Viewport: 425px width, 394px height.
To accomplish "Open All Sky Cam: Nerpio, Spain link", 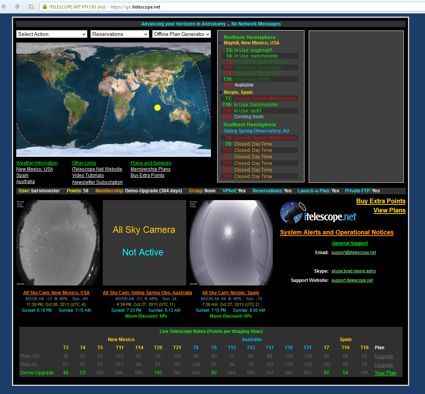I will tap(231, 293).
